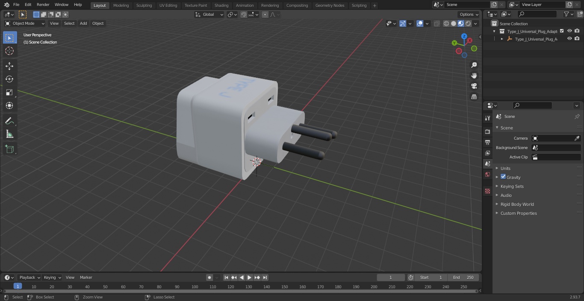Play the animation forward

pos(249,278)
